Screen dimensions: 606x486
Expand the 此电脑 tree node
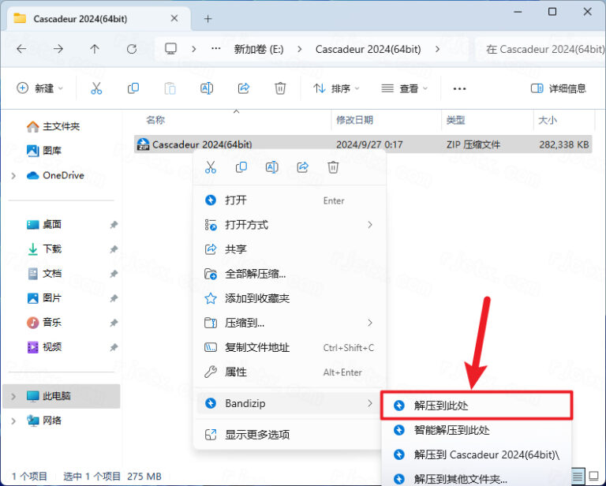point(13,396)
